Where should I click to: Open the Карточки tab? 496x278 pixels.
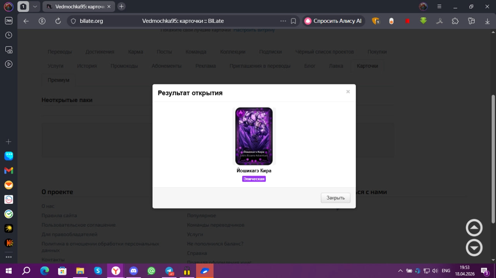coord(367,66)
